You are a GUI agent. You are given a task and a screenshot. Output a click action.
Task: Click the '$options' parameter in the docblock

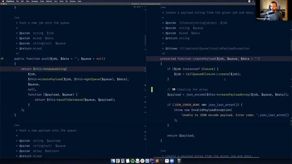pyautogui.click(x=52, y=151)
